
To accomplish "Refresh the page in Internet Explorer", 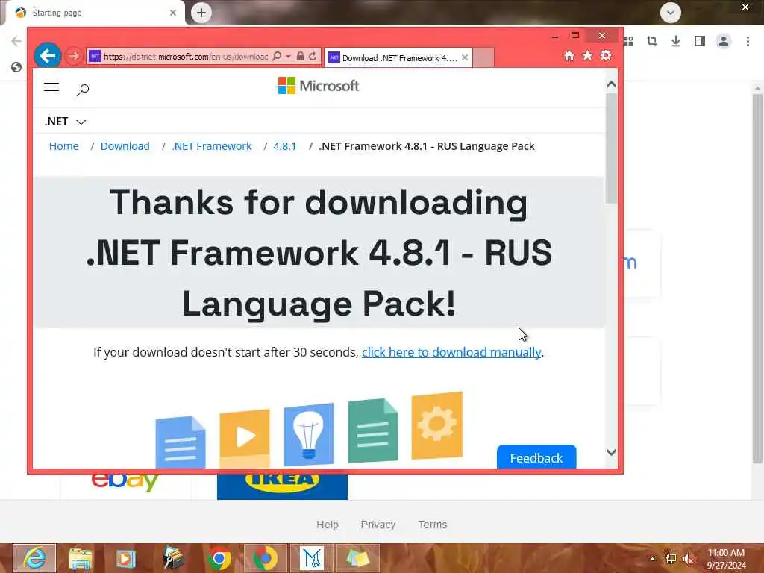I will click(x=313, y=57).
